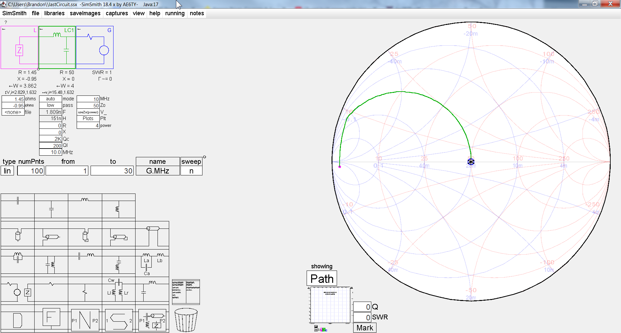Open the low pass mode selector
The height and width of the screenshot is (333, 621).
pyautogui.click(x=50, y=105)
